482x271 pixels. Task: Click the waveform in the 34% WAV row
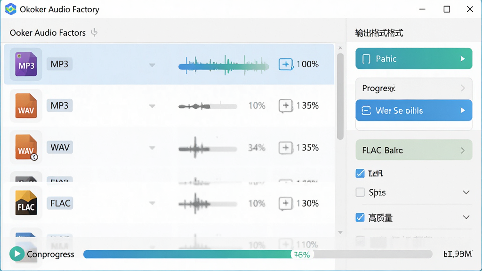click(208, 148)
